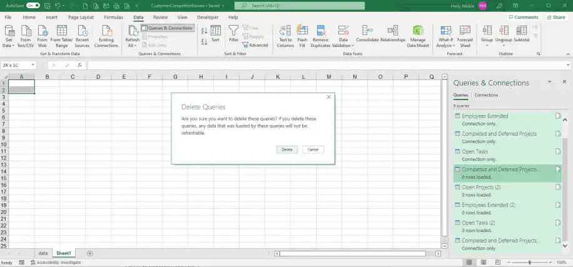The width and height of the screenshot is (573, 267).
Task: Click the Search box in the title bar
Action: point(300,6)
